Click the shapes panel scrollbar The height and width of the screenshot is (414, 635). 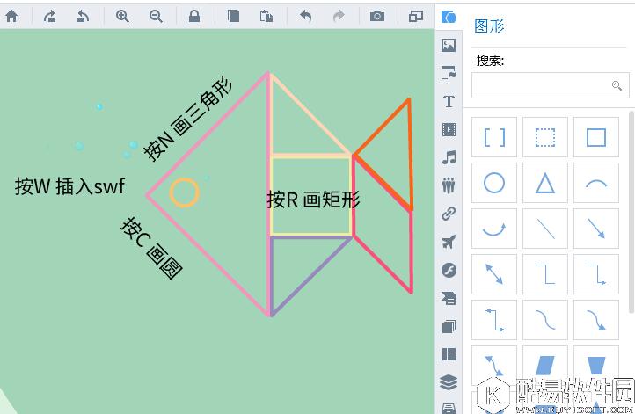coord(631,211)
